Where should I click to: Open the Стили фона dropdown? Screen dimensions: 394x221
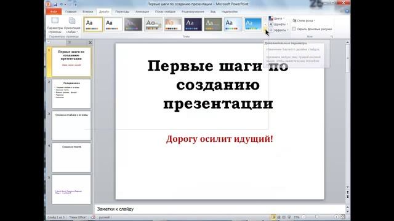(304, 21)
